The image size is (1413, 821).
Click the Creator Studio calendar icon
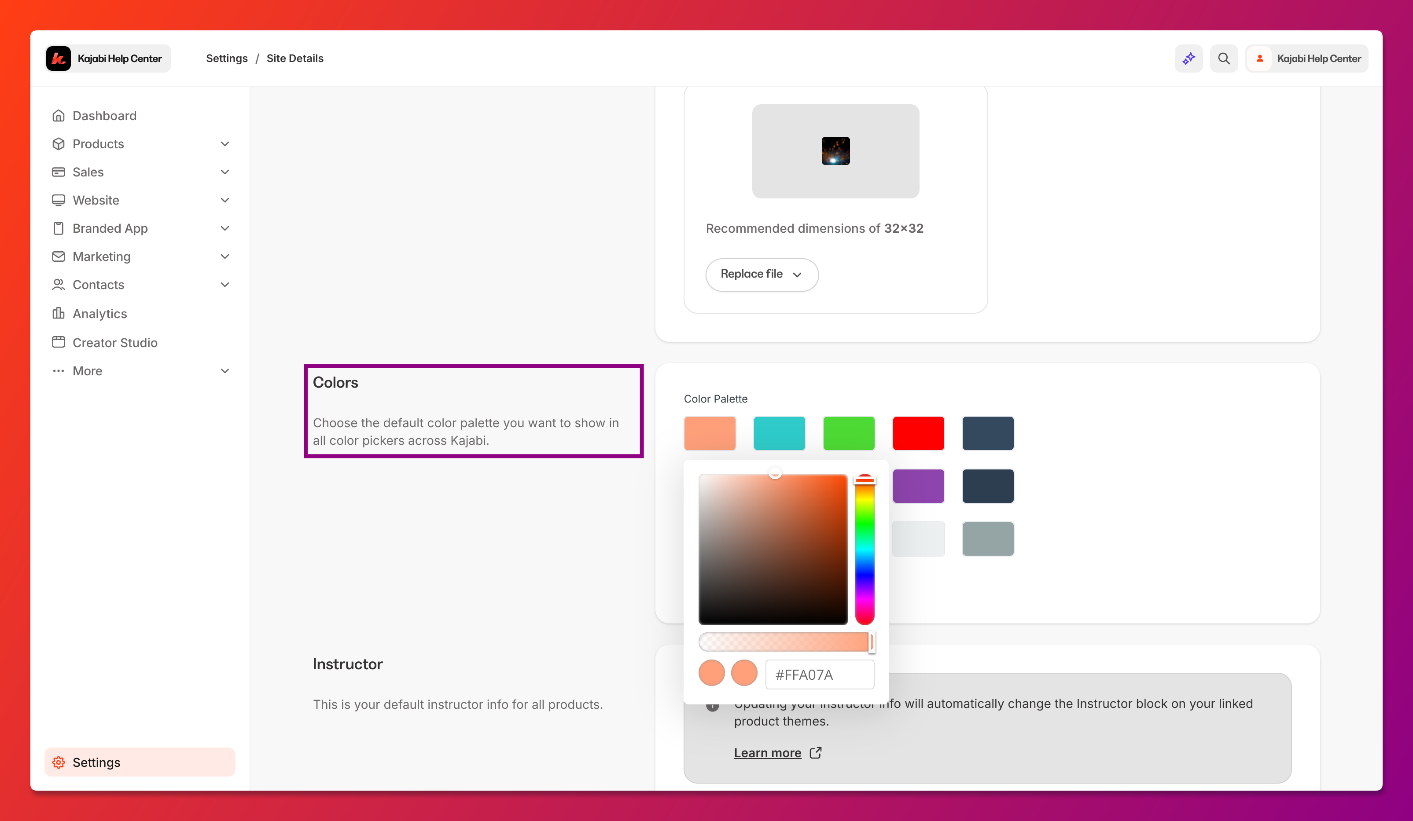[x=58, y=342]
